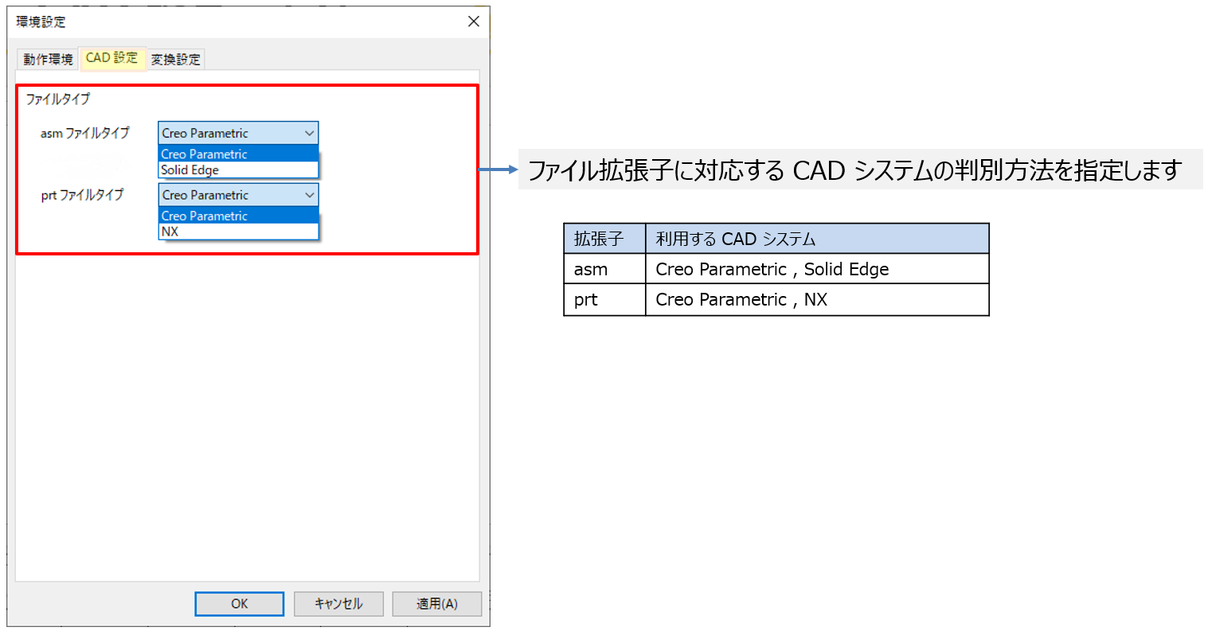Choose Solid Edge in asm list
The image size is (1208, 631).
tap(238, 170)
